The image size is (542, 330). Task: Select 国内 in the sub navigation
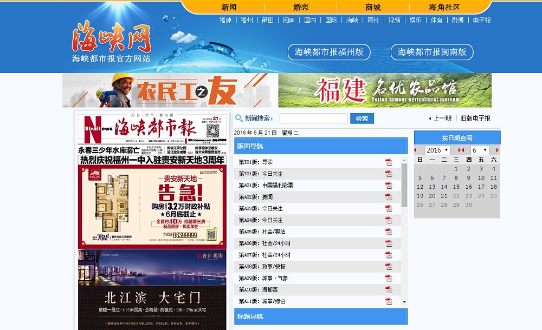click(x=310, y=21)
